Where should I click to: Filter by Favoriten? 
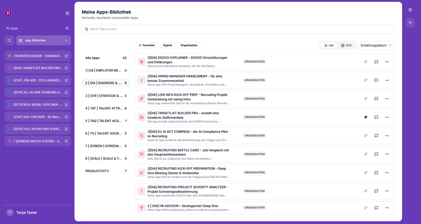(147, 46)
